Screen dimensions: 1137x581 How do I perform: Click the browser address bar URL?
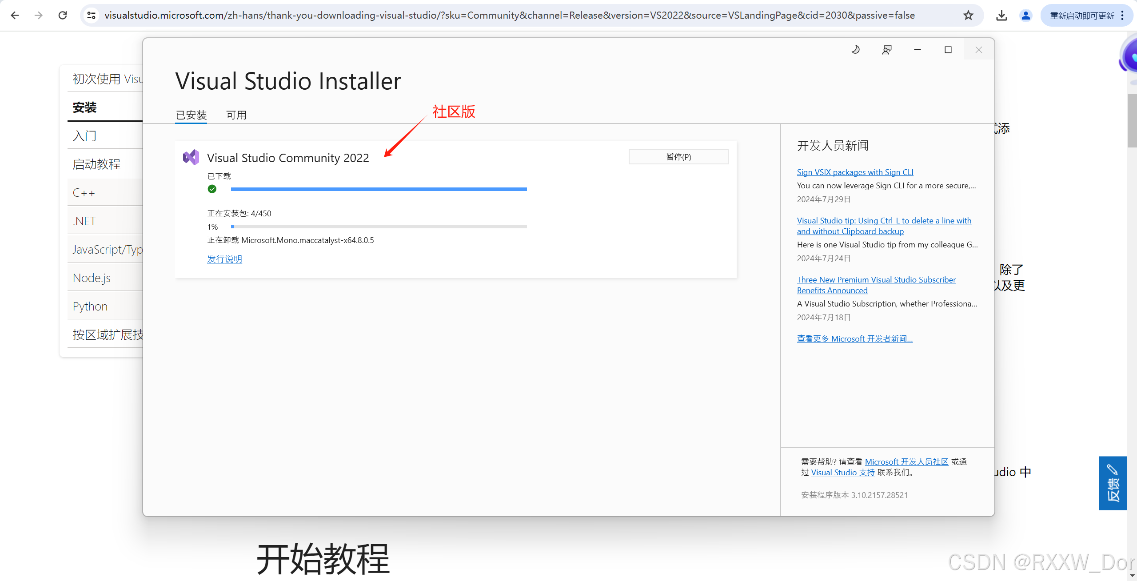[509, 16]
